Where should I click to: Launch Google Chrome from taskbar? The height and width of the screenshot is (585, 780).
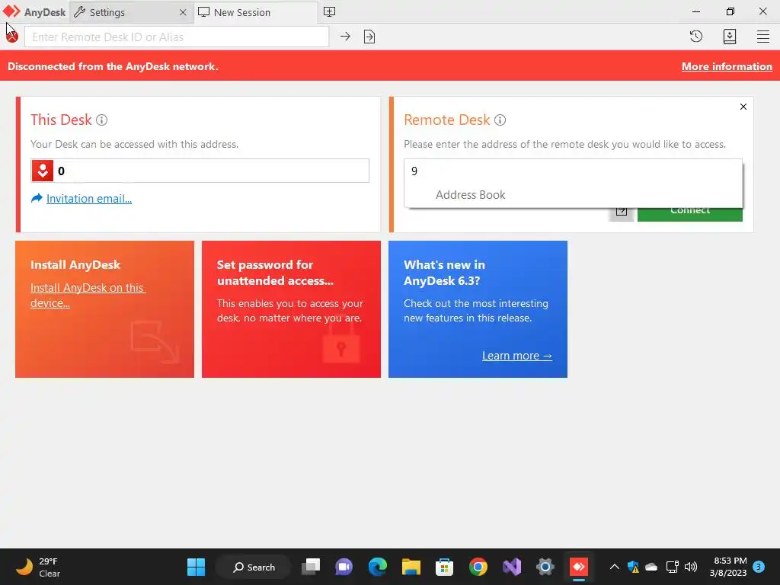pyautogui.click(x=478, y=567)
